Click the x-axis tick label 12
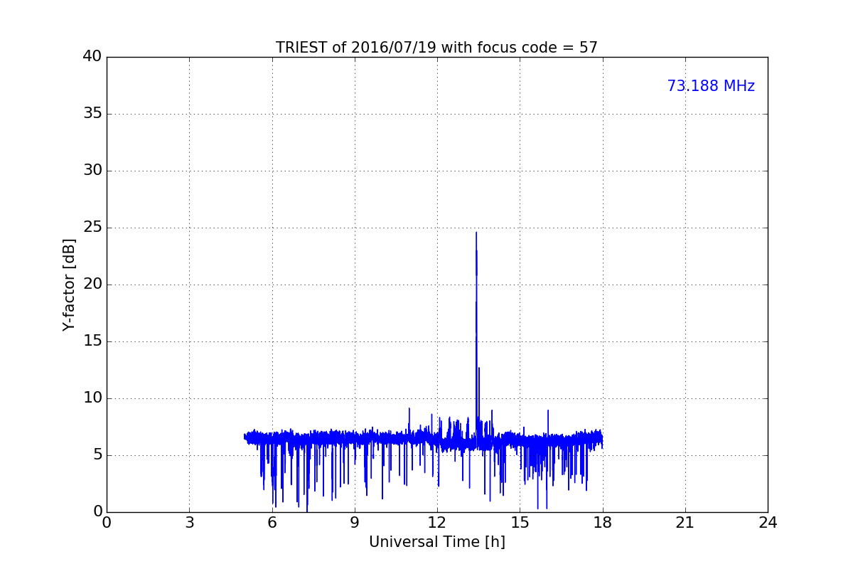This screenshot has width=853, height=569. [x=437, y=522]
